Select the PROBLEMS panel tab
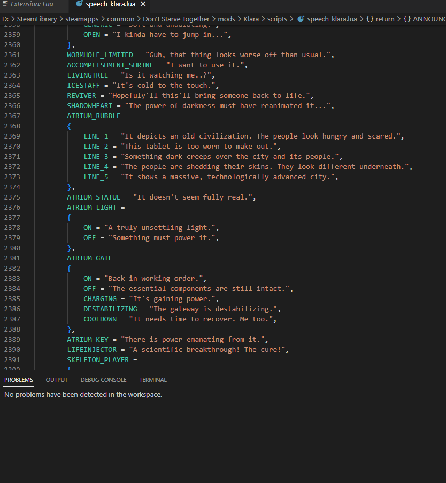This screenshot has width=446, height=483. [x=19, y=380]
